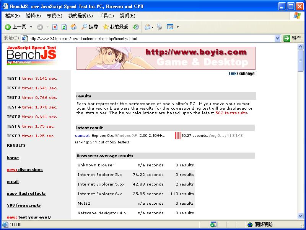This screenshot has width=306, height=230.
Task: Expand the Mail button dropdown arrow
Action: [152, 27]
